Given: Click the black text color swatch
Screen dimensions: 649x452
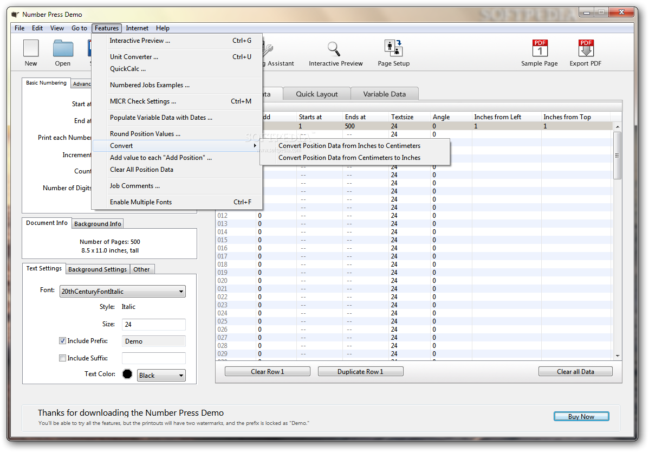Looking at the screenshot, I should click(x=127, y=374).
